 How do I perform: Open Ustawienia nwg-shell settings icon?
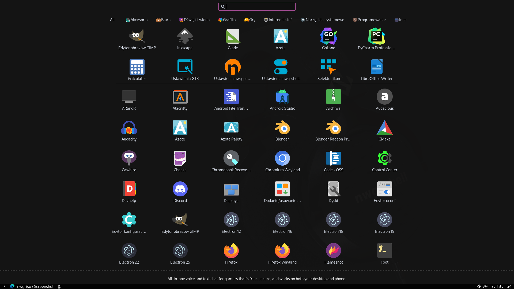click(x=281, y=67)
